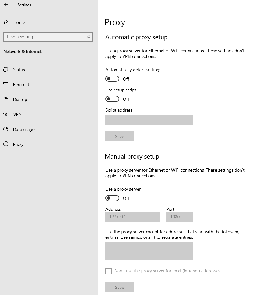Click the Script address label
The height and width of the screenshot is (295, 253).
[x=119, y=110]
